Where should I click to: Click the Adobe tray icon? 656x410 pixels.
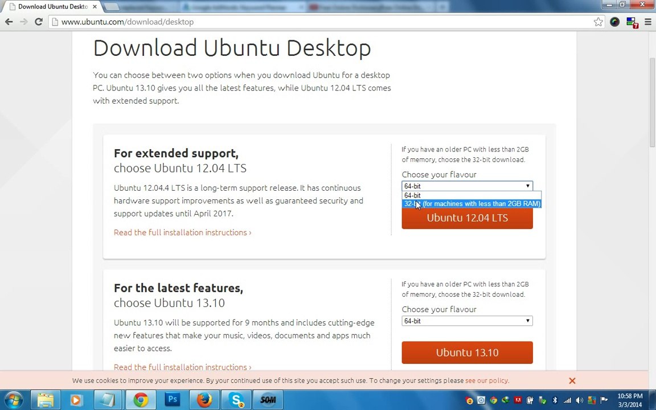[518, 400]
